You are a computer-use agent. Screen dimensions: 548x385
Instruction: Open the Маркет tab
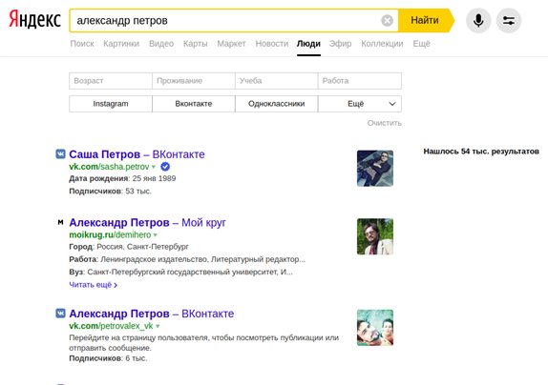[231, 44]
